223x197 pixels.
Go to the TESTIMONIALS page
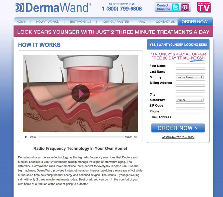pos(80,22)
